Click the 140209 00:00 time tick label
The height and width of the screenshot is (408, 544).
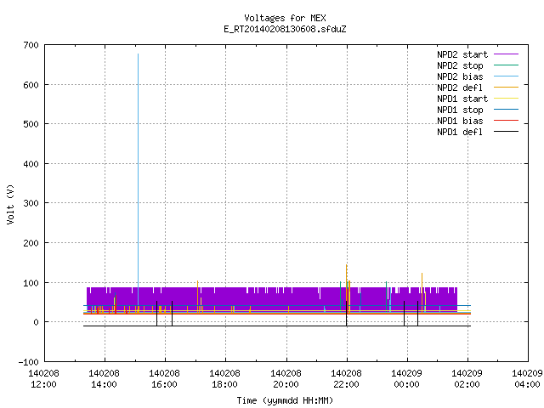(406, 379)
